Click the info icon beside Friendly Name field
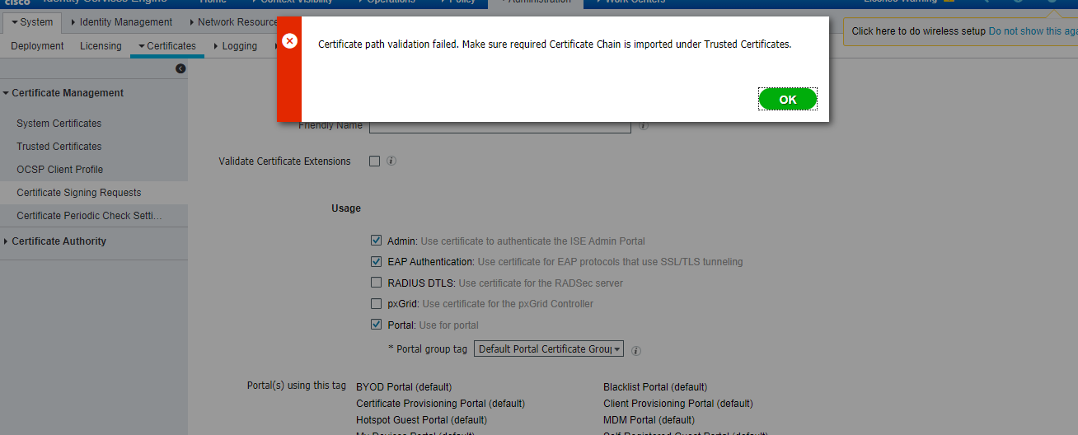This screenshot has width=1078, height=435. [x=643, y=126]
